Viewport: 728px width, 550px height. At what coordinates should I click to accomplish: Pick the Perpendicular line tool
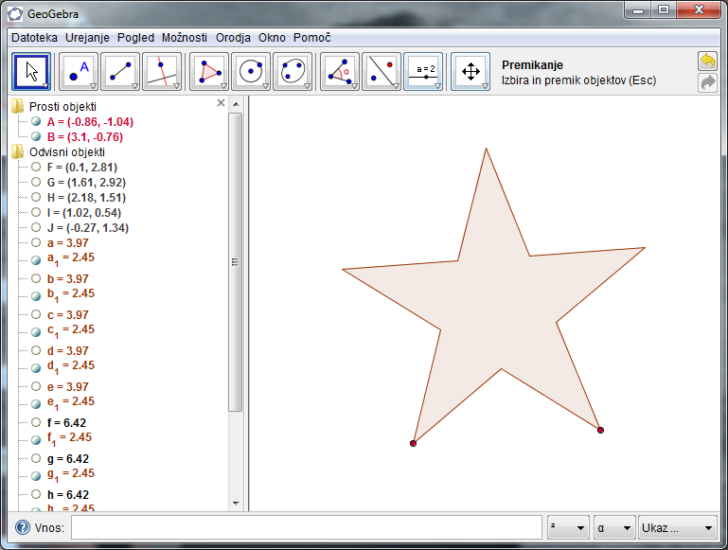162,72
